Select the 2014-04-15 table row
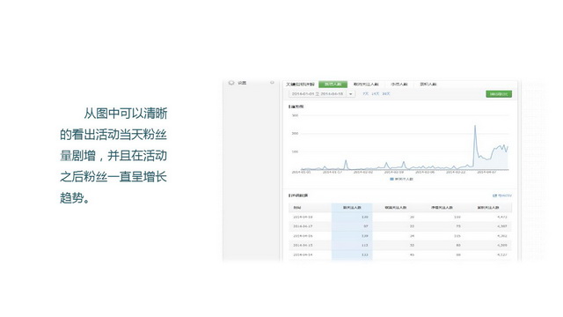This screenshot has height=317, width=563. [x=400, y=246]
